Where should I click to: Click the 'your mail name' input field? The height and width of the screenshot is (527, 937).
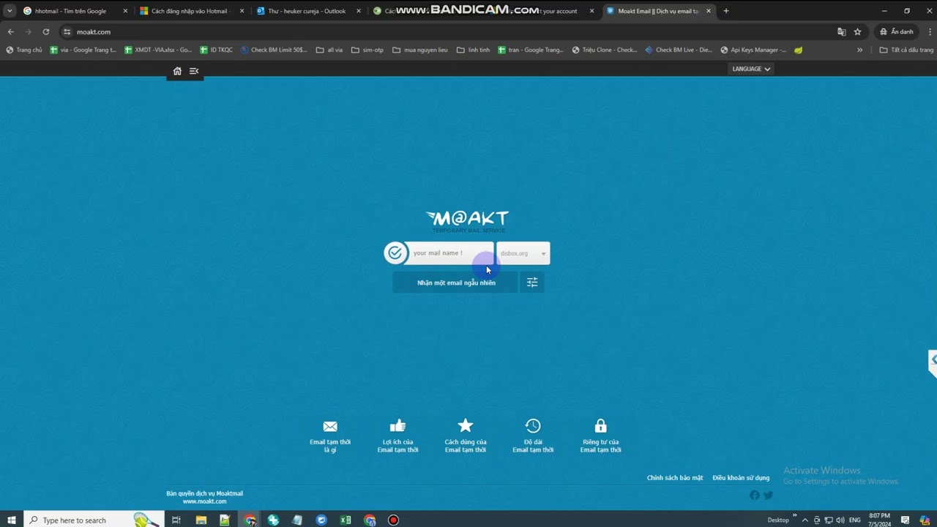point(449,253)
